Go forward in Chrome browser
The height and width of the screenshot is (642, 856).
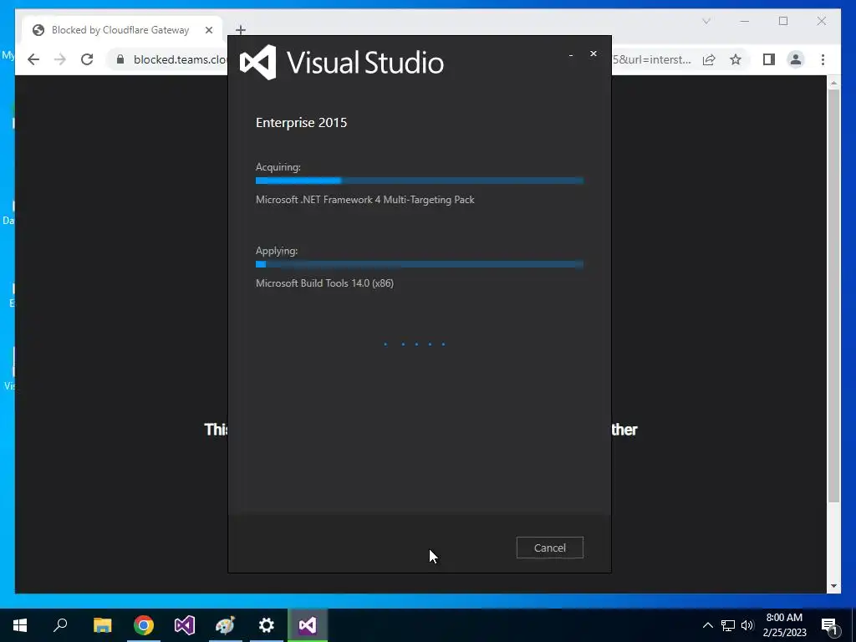point(60,59)
